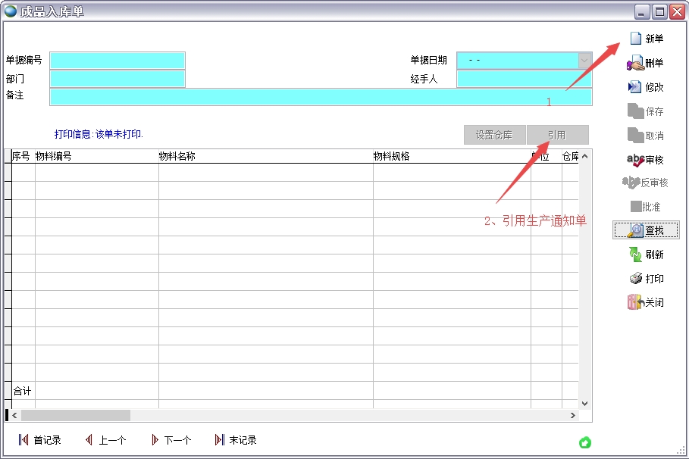This screenshot has width=689, height=459.
Task: Open the 单据日期 date dropdown
Action: coord(582,60)
